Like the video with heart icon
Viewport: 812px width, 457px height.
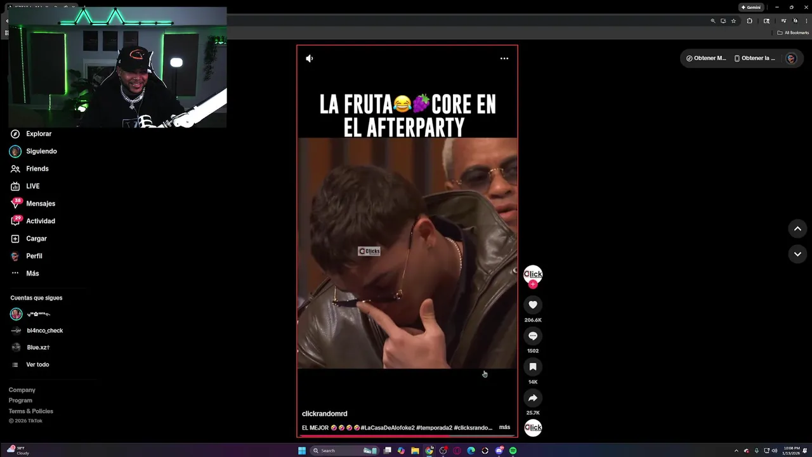(533, 305)
